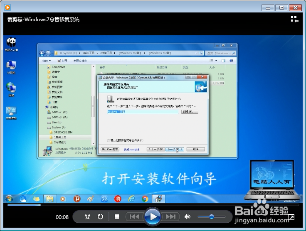Viewport: 306px width, 231px height.
Task: Open red Chinese chess taskbar icon
Action: point(118,199)
